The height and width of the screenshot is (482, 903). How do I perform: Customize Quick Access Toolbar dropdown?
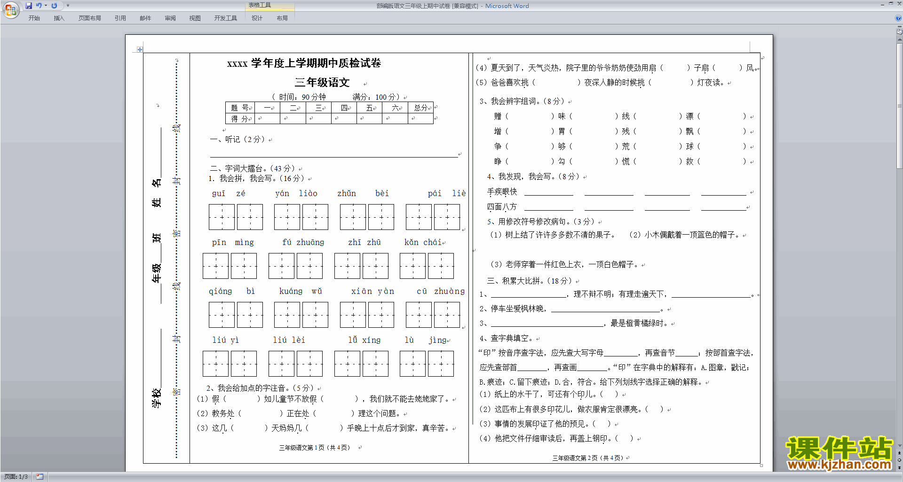68,6
